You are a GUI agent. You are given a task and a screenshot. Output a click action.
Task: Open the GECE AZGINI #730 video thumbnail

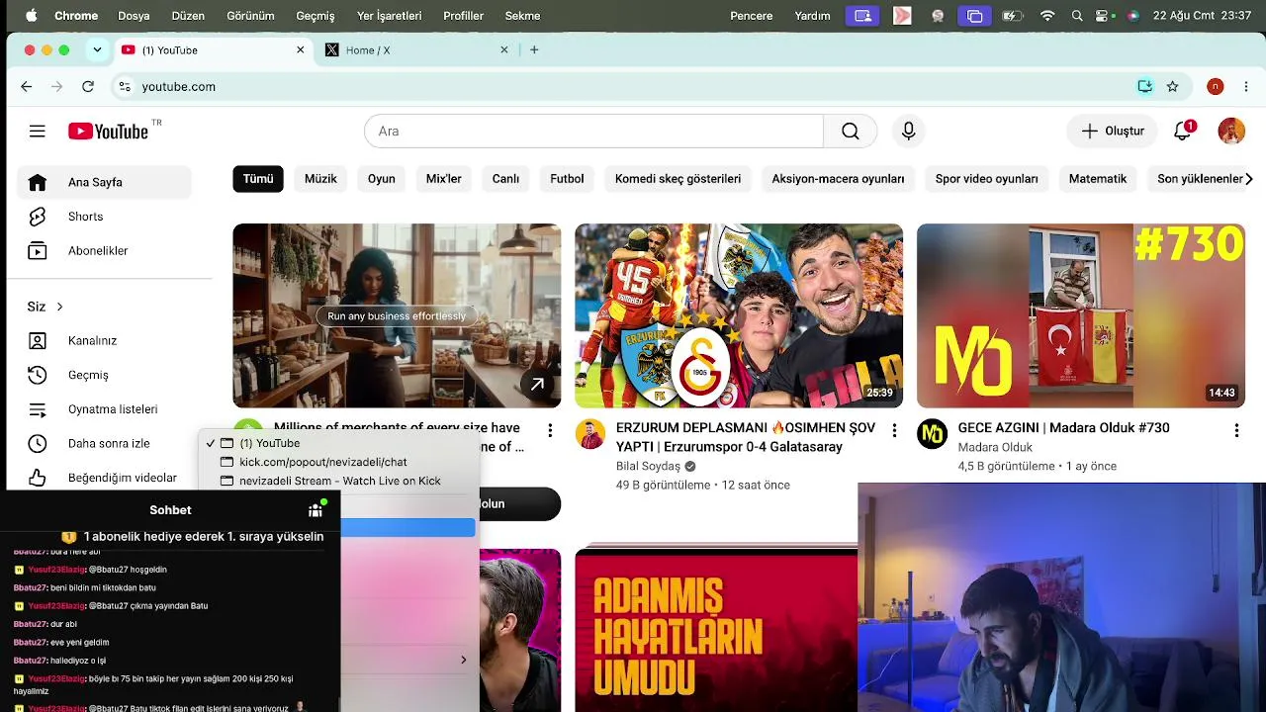click(1081, 315)
